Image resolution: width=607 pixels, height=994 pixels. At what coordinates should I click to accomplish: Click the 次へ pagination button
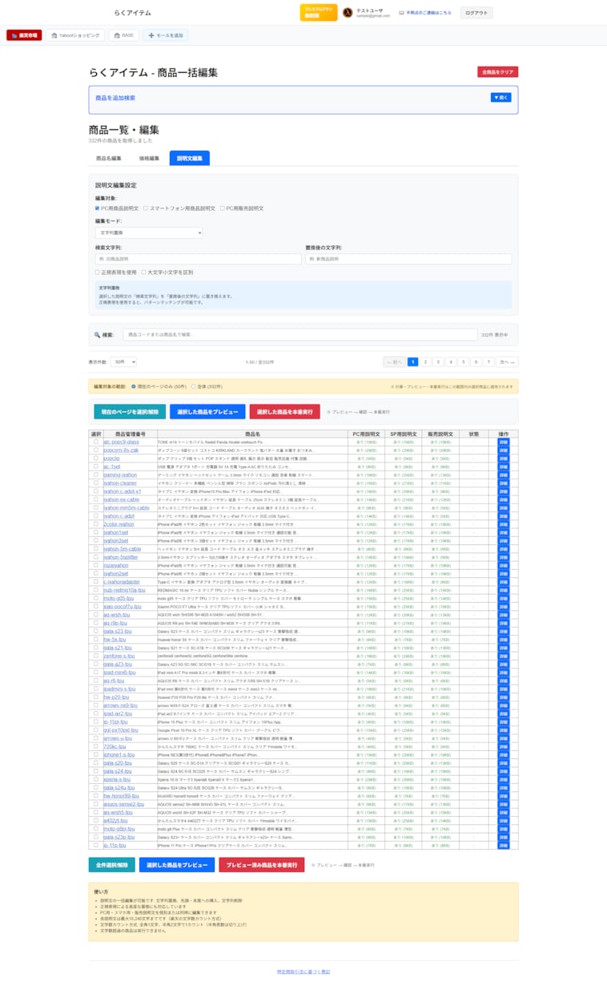pos(507,362)
